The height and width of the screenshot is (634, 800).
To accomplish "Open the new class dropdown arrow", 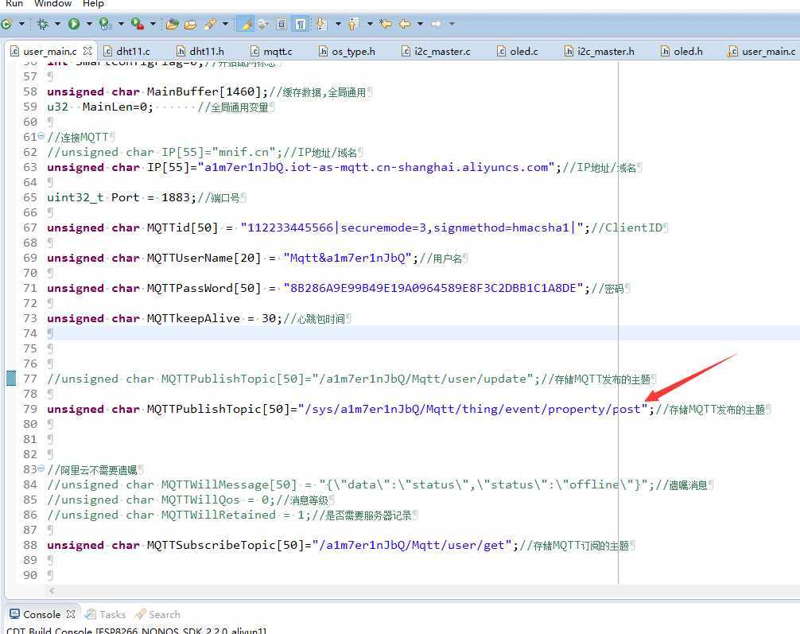I will pos(21,24).
